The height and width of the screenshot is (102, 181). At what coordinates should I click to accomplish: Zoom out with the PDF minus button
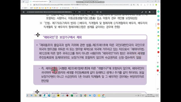tap(85, 12)
